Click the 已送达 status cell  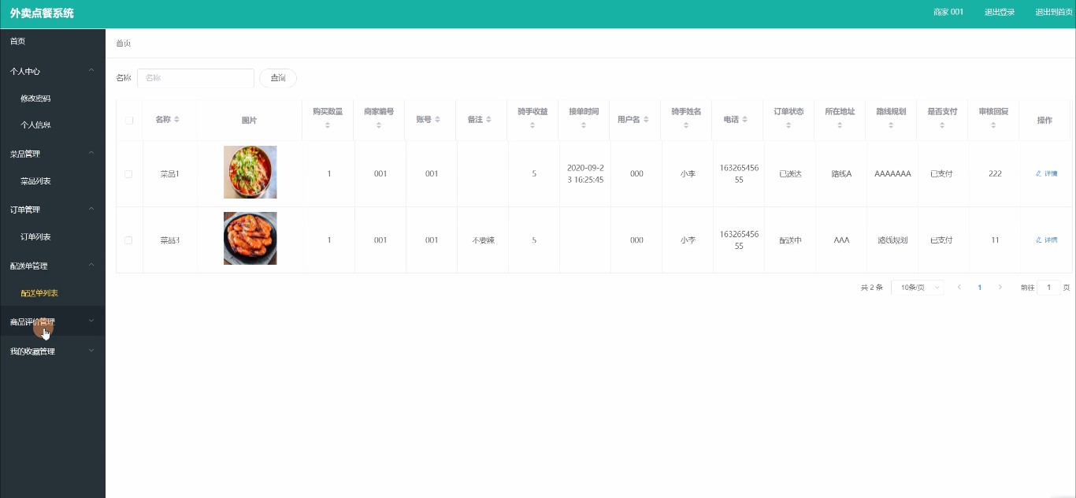(790, 173)
